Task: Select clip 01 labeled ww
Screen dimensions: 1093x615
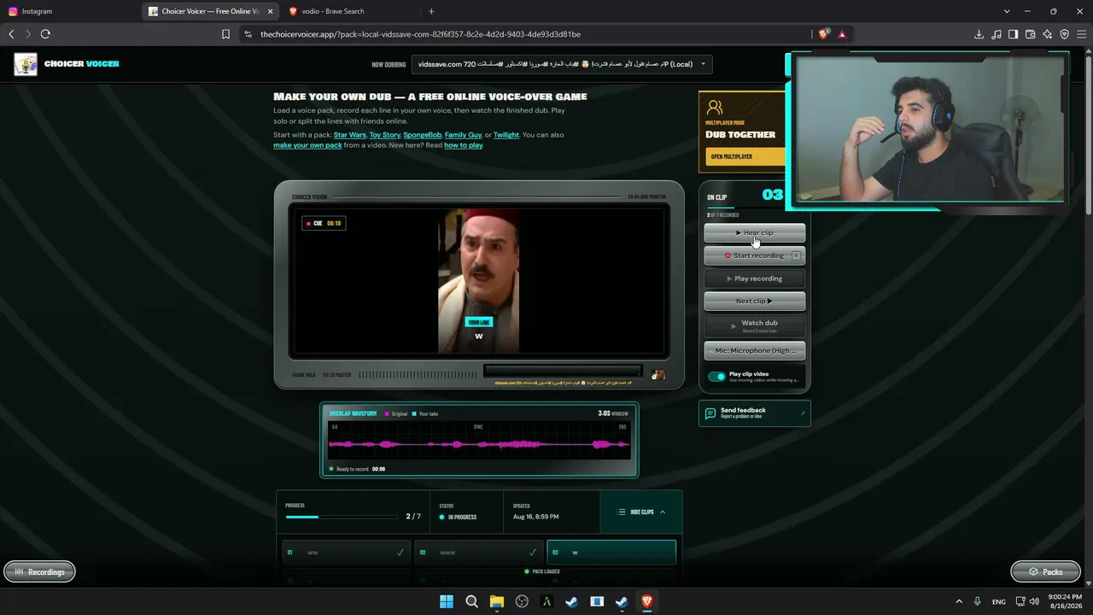Action: [346, 553]
